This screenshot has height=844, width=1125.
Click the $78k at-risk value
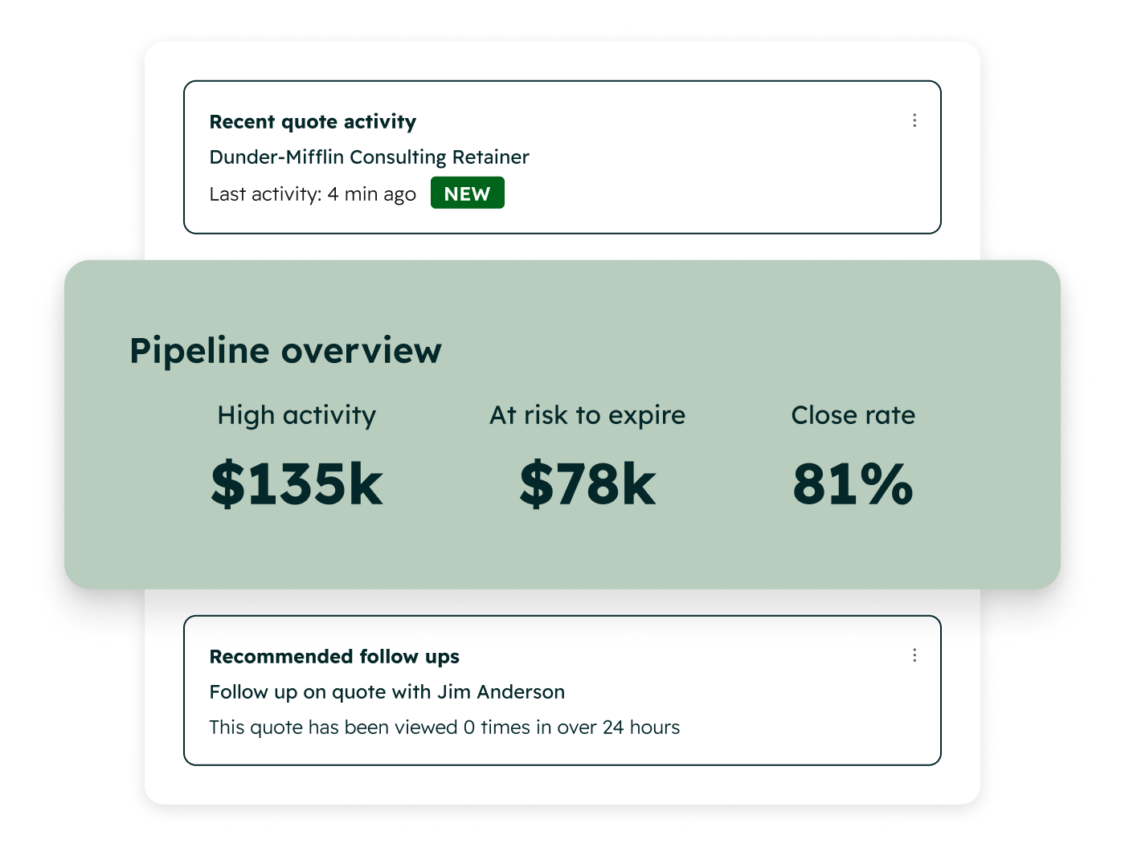[x=587, y=484]
